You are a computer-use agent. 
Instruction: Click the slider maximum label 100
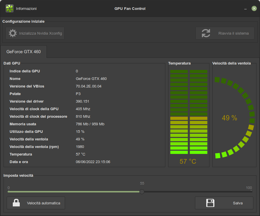click(x=249, y=188)
